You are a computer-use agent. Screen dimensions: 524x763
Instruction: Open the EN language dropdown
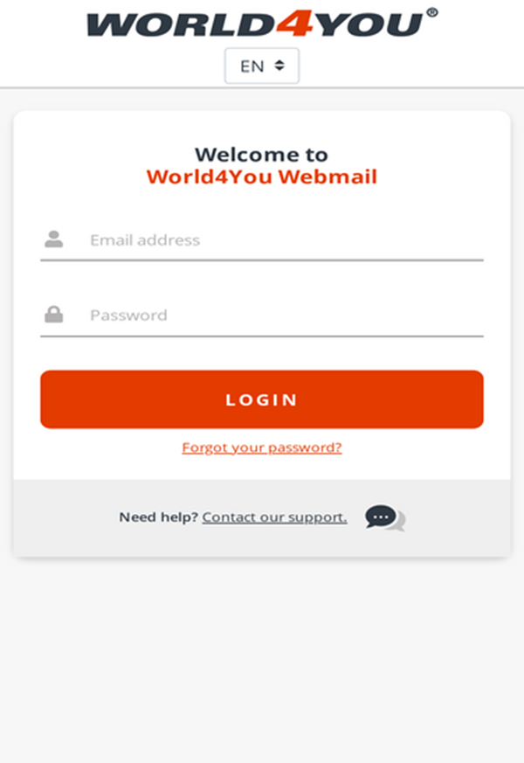click(261, 66)
